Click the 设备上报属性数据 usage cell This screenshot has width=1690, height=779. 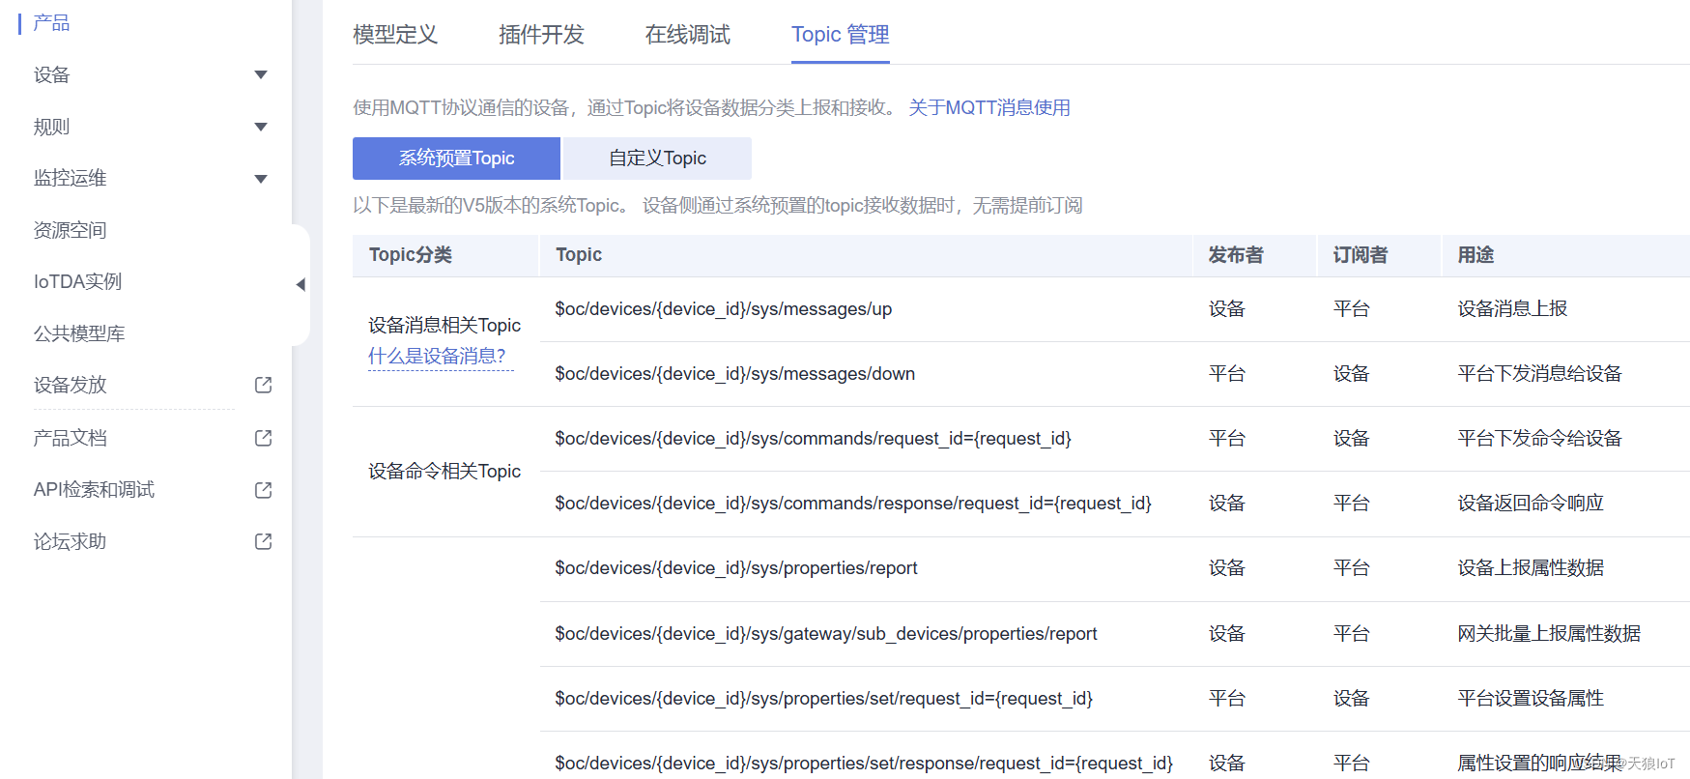(x=1531, y=568)
